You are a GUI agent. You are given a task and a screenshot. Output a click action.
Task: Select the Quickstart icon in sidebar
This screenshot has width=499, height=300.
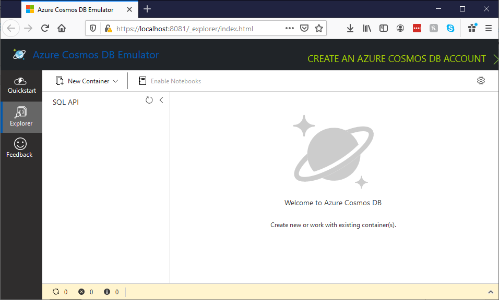(20, 85)
